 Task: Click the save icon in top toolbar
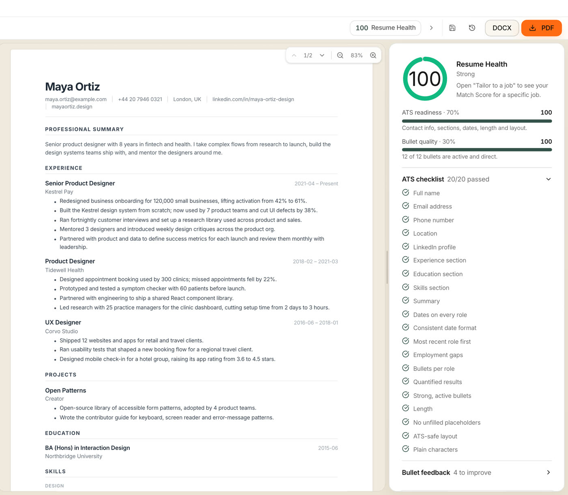452,28
